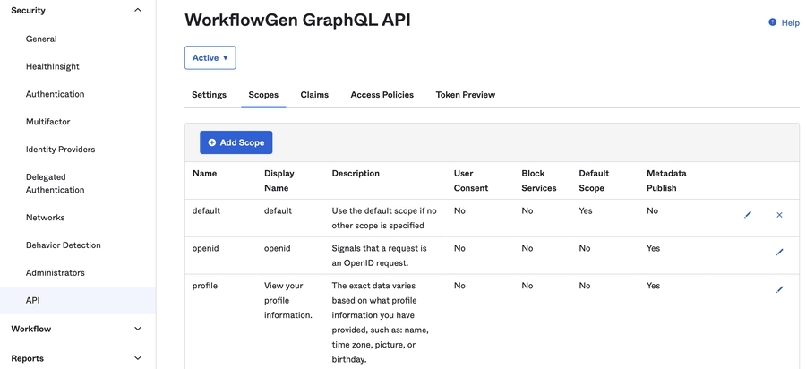Expand the Reports sidebar section
Viewport: 806px width, 369px height.
[x=137, y=358]
